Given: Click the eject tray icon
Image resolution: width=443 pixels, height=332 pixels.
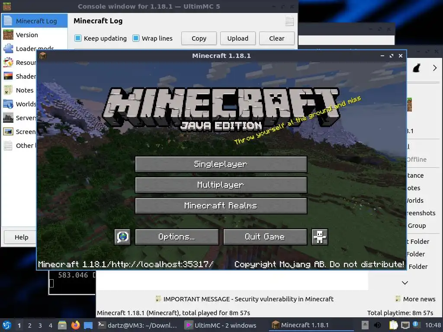Looking at the screenshot, I should [x=365, y=325].
